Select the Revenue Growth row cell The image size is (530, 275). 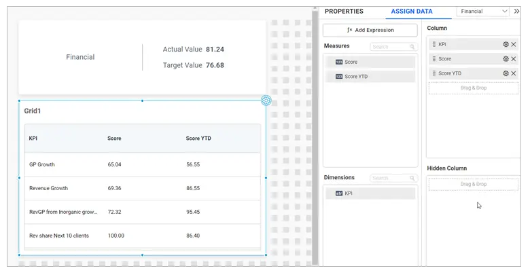click(48, 188)
